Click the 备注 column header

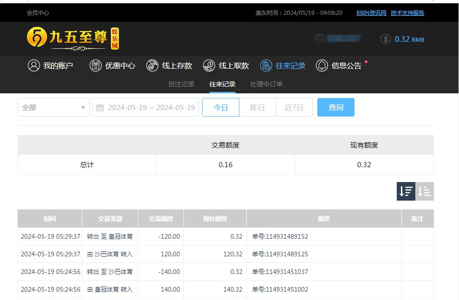pyautogui.click(x=418, y=219)
